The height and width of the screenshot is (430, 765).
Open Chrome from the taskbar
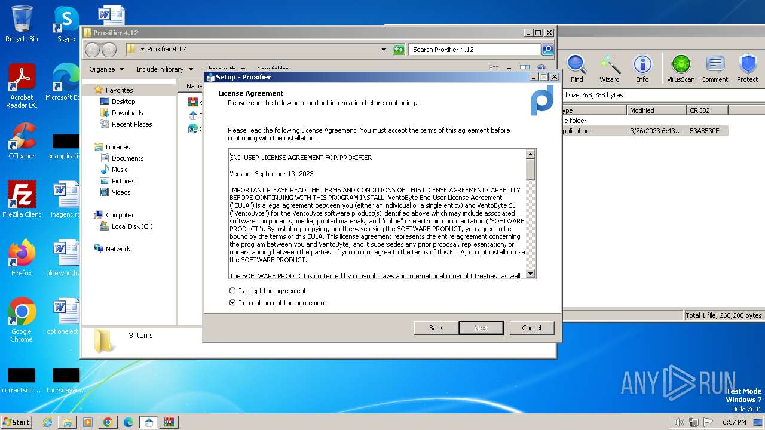[108, 422]
